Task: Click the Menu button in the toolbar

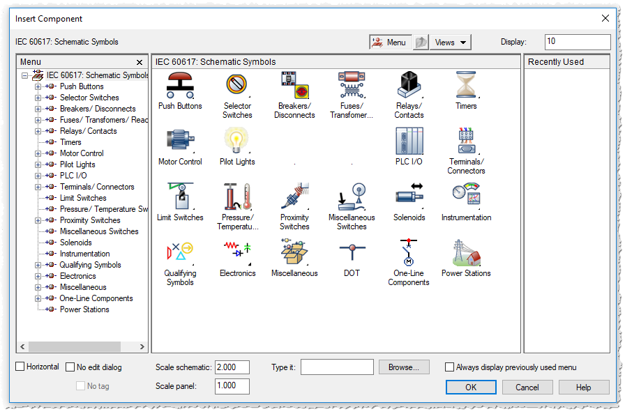Action: [x=390, y=42]
